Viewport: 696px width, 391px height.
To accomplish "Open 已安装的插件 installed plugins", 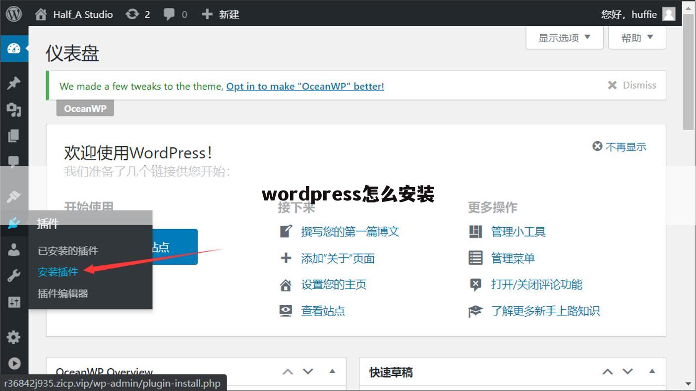I will pos(68,251).
